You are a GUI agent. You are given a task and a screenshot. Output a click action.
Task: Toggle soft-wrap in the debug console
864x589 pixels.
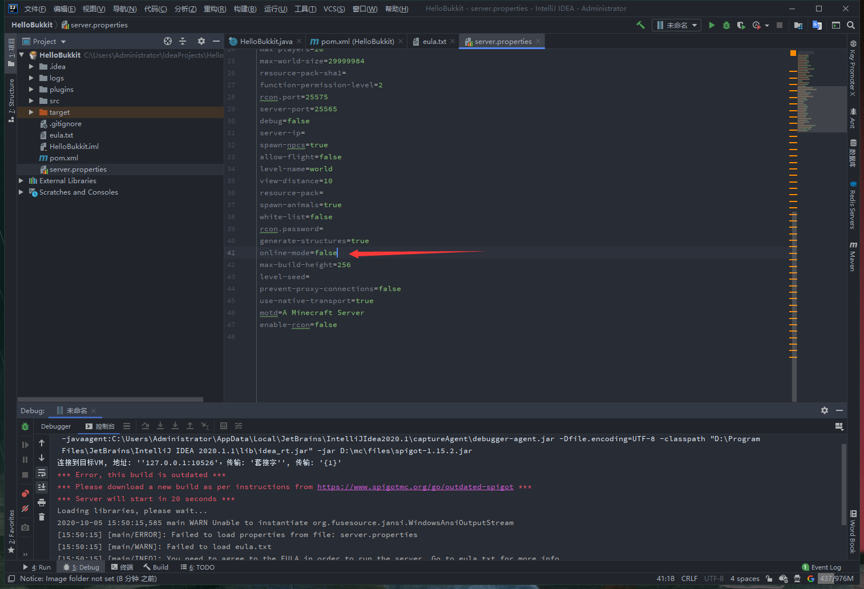[x=42, y=473]
